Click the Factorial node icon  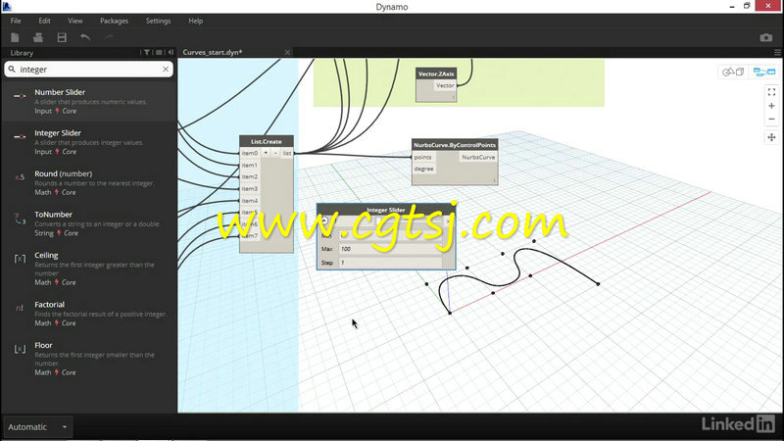20,308
